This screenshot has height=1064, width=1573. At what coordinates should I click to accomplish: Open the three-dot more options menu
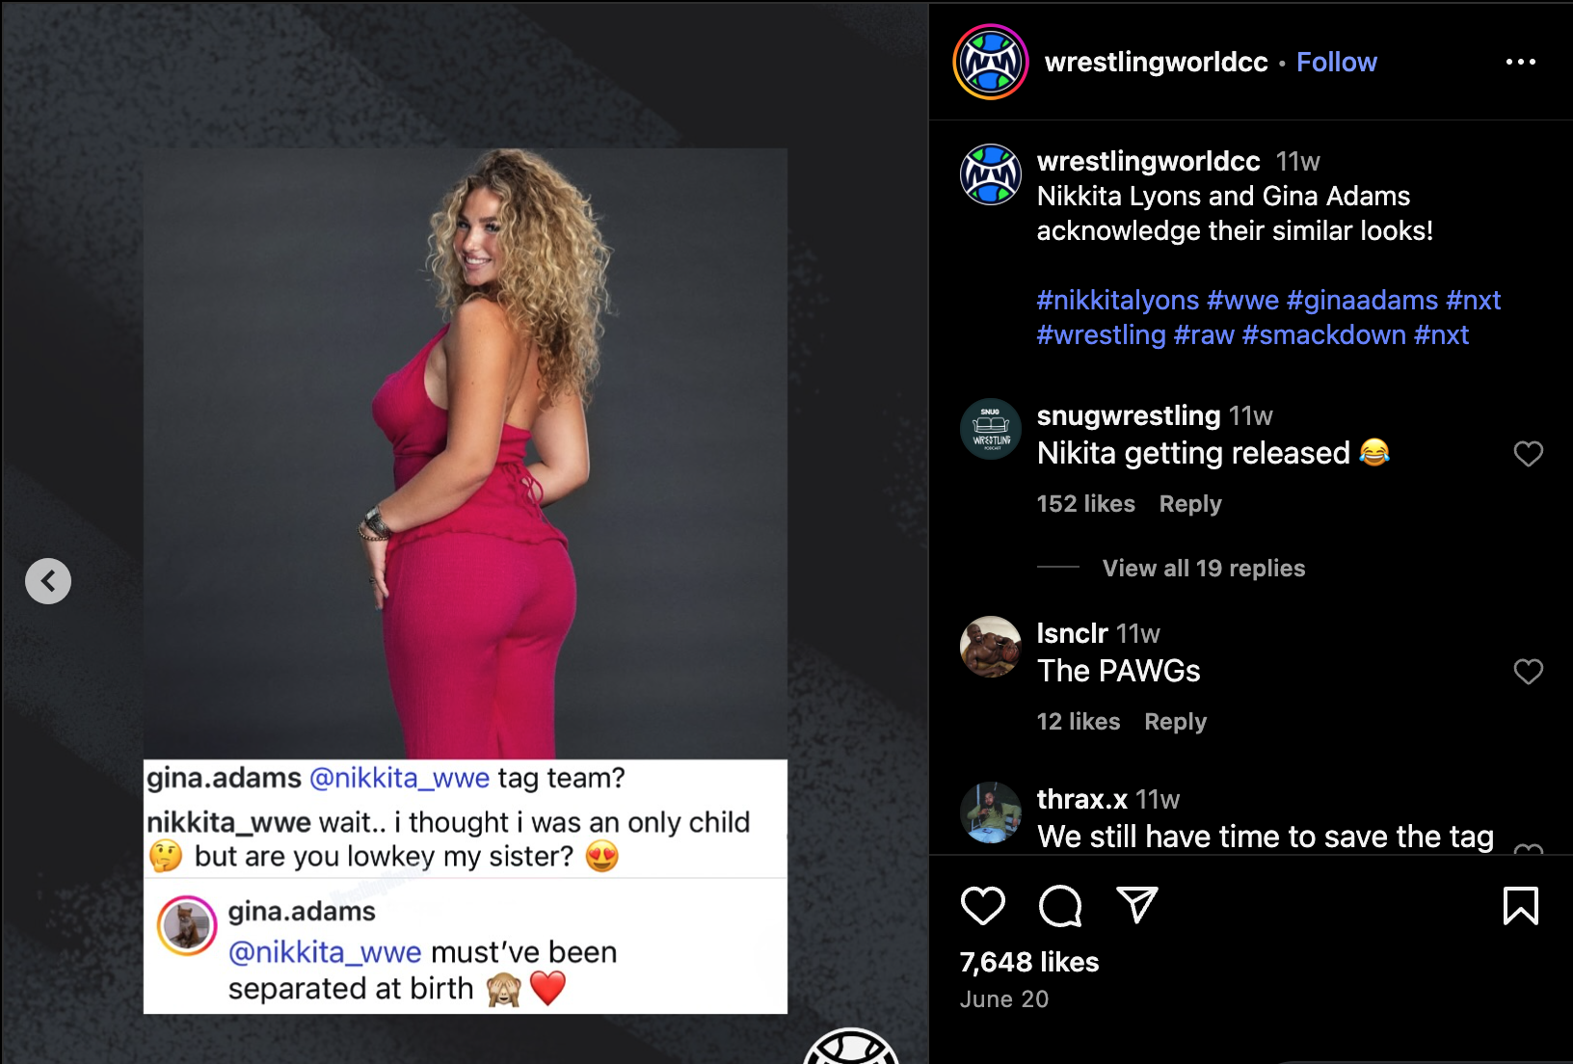[x=1521, y=62]
